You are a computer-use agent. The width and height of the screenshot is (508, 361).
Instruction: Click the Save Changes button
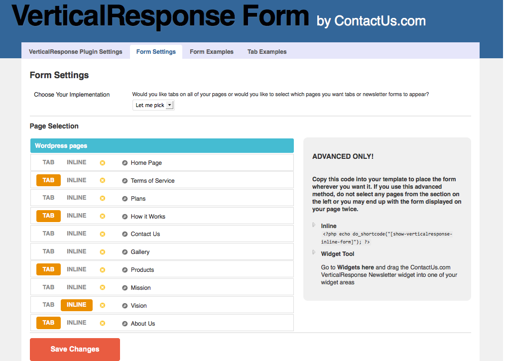tap(75, 350)
